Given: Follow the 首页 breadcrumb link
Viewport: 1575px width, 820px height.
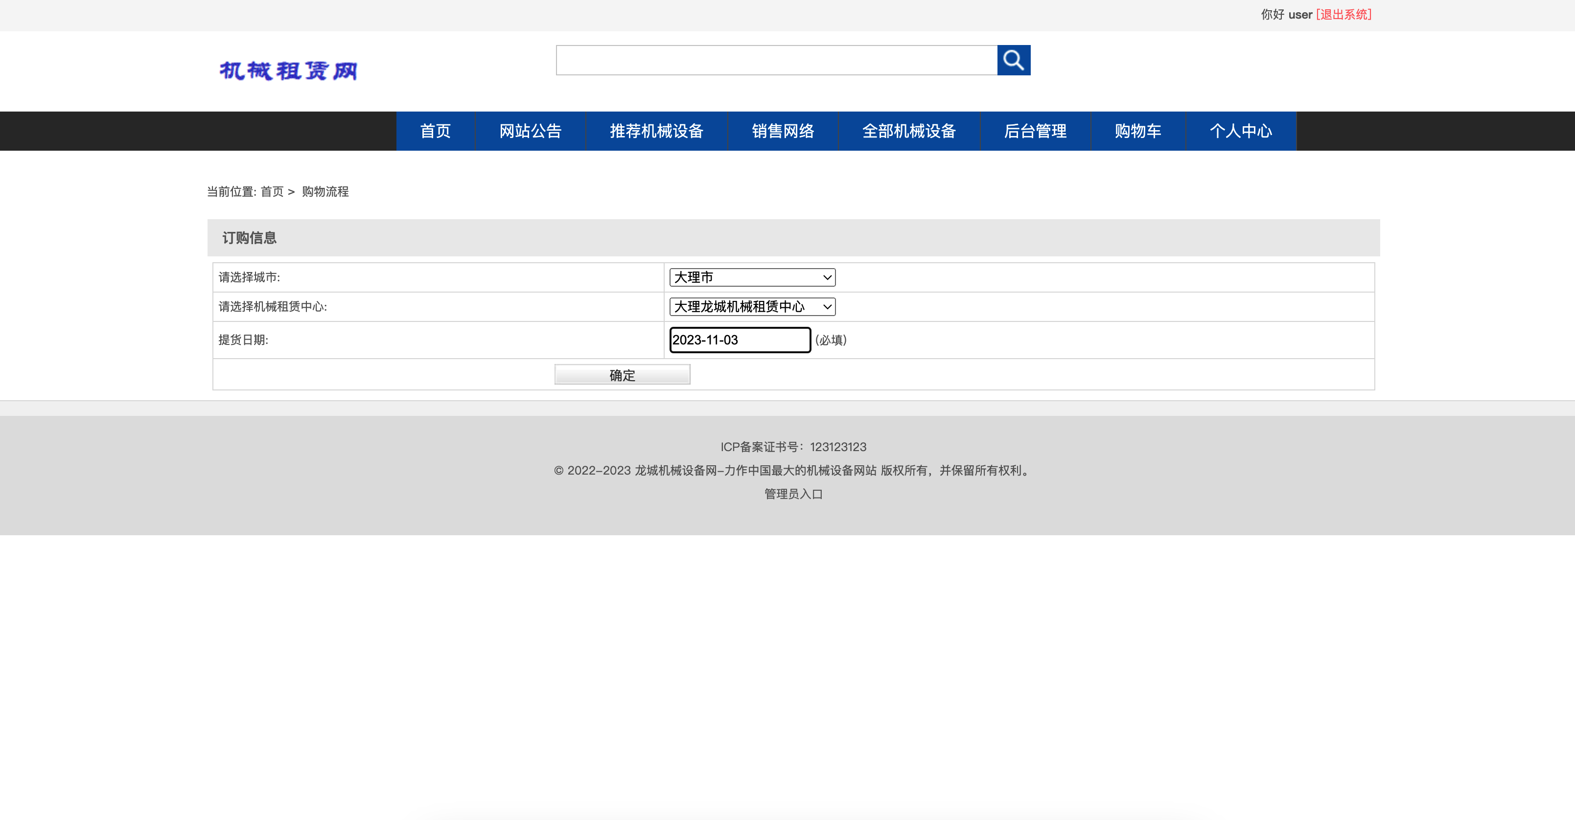Looking at the screenshot, I should [x=272, y=191].
